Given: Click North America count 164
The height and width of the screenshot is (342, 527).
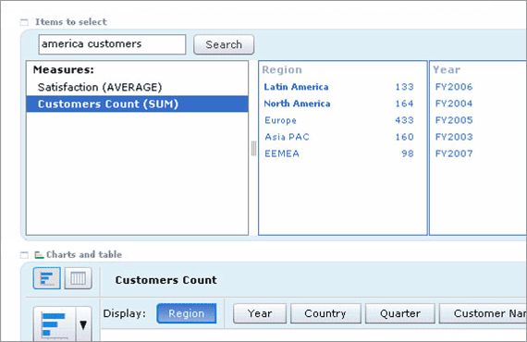Looking at the screenshot, I should click(x=404, y=104).
